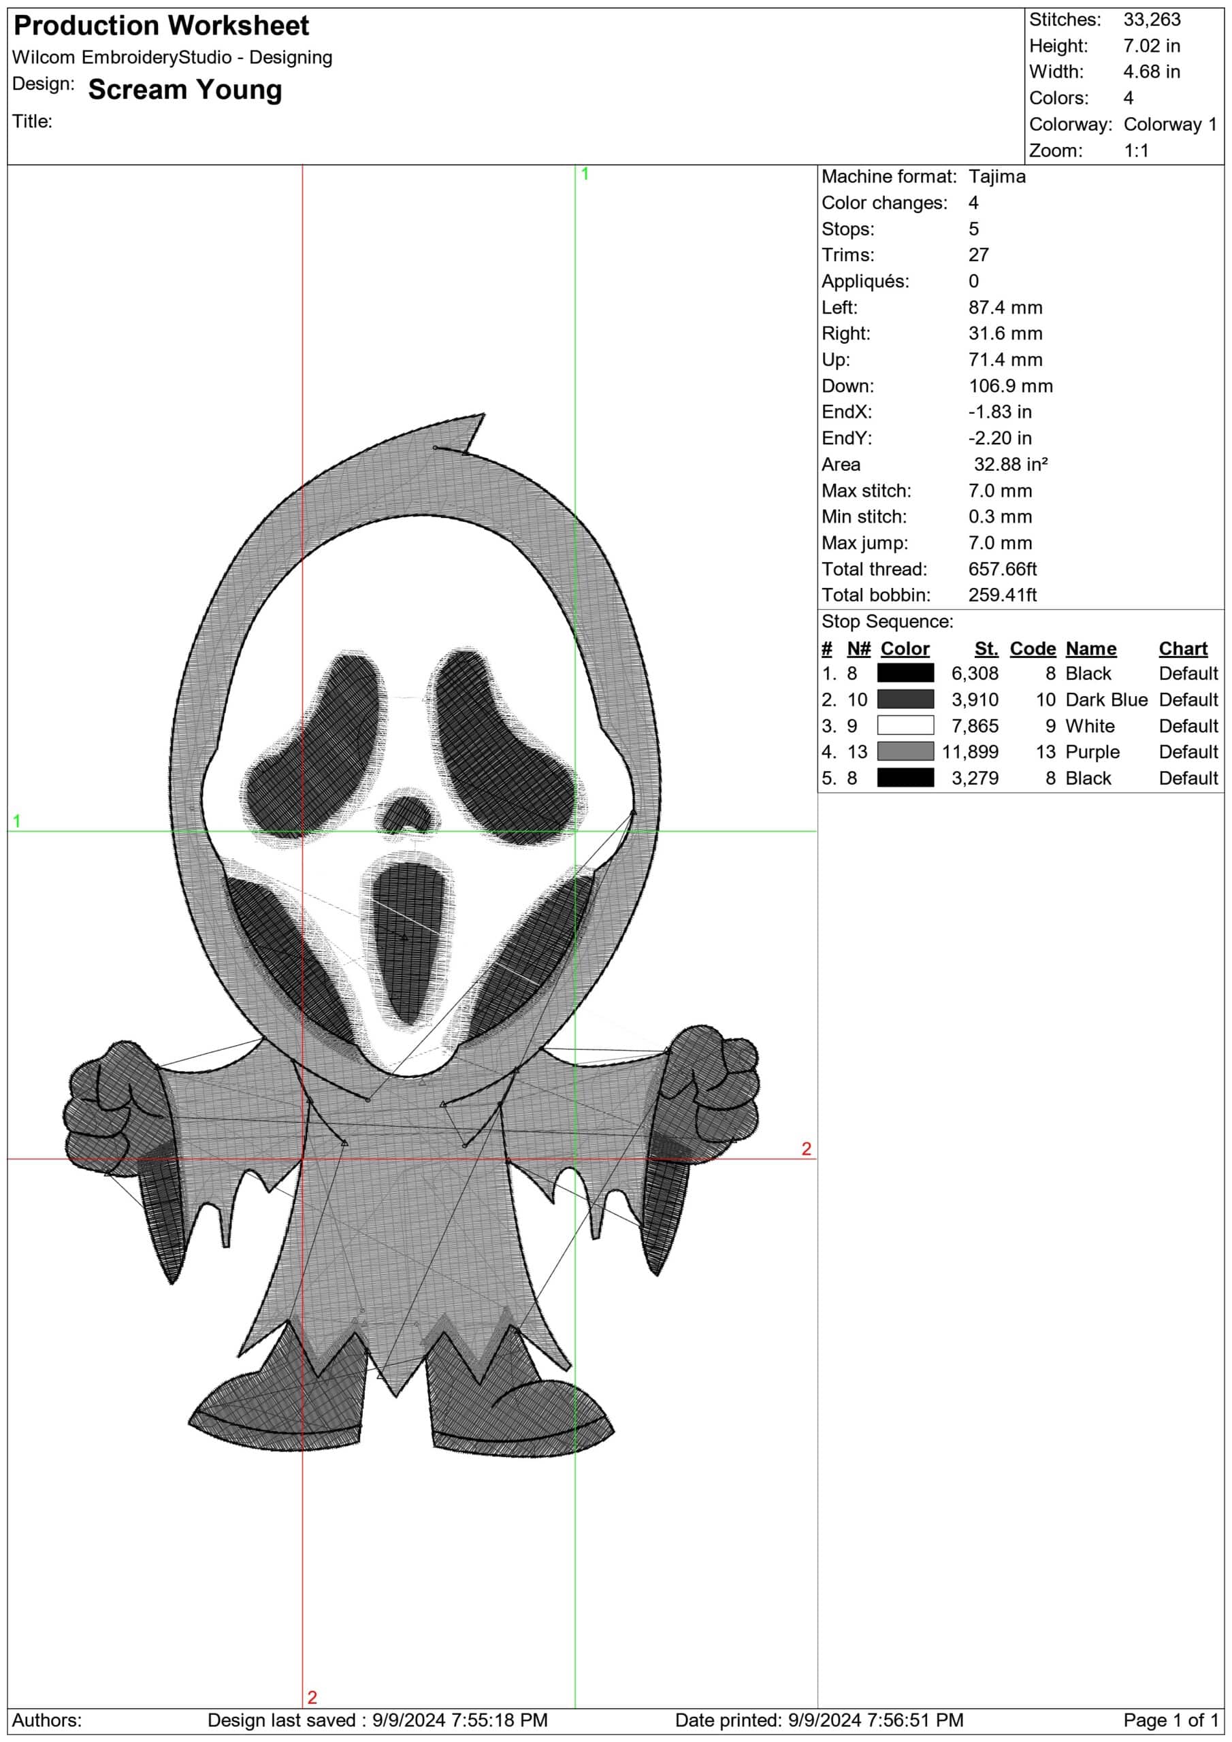This screenshot has width=1232, height=1742.
Task: Click the stitch count 3,279
Action: pos(975,778)
